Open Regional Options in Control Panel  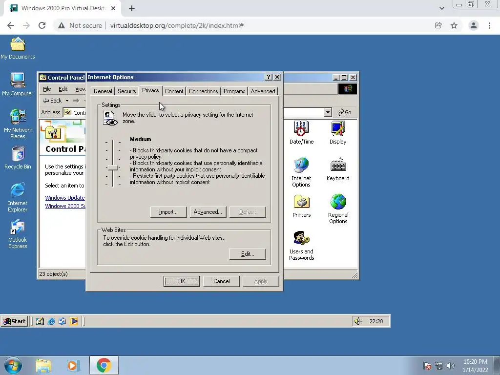tap(338, 209)
